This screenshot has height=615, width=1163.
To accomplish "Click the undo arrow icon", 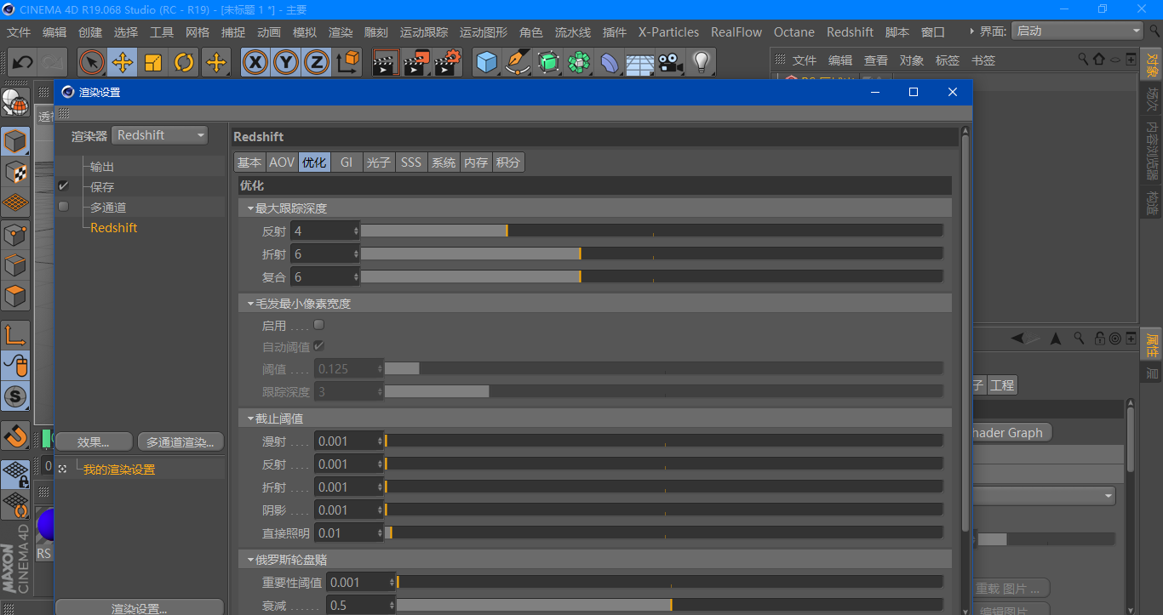I will click(23, 62).
